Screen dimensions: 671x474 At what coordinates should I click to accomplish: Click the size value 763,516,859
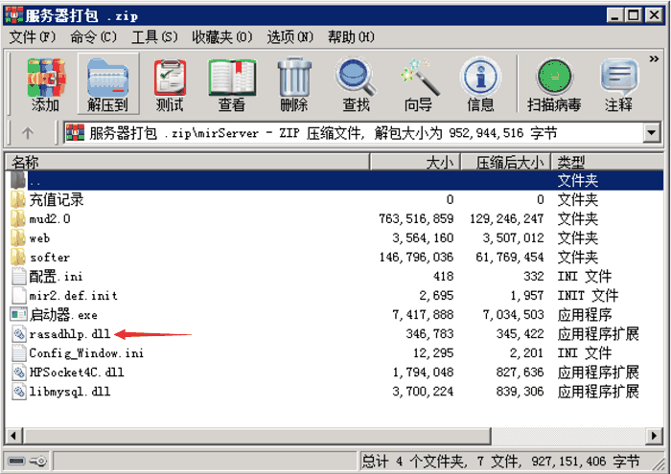(x=416, y=219)
